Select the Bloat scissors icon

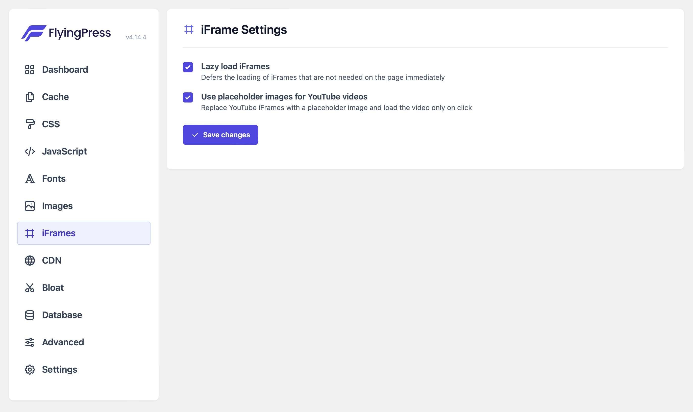(30, 288)
